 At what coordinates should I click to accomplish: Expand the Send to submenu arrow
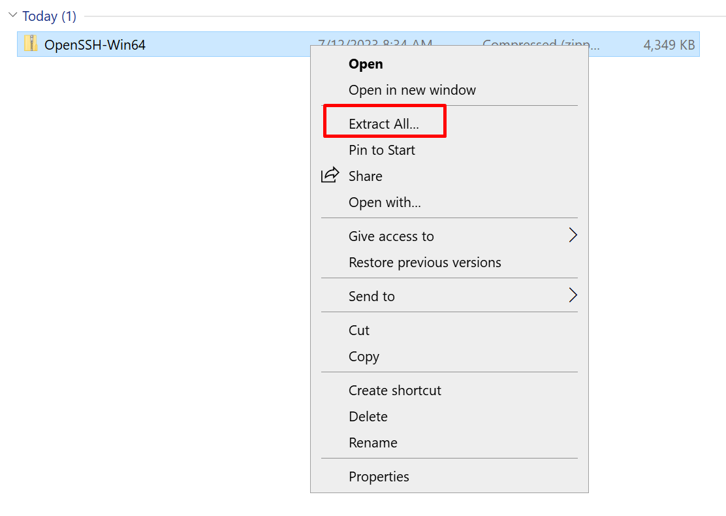point(573,295)
